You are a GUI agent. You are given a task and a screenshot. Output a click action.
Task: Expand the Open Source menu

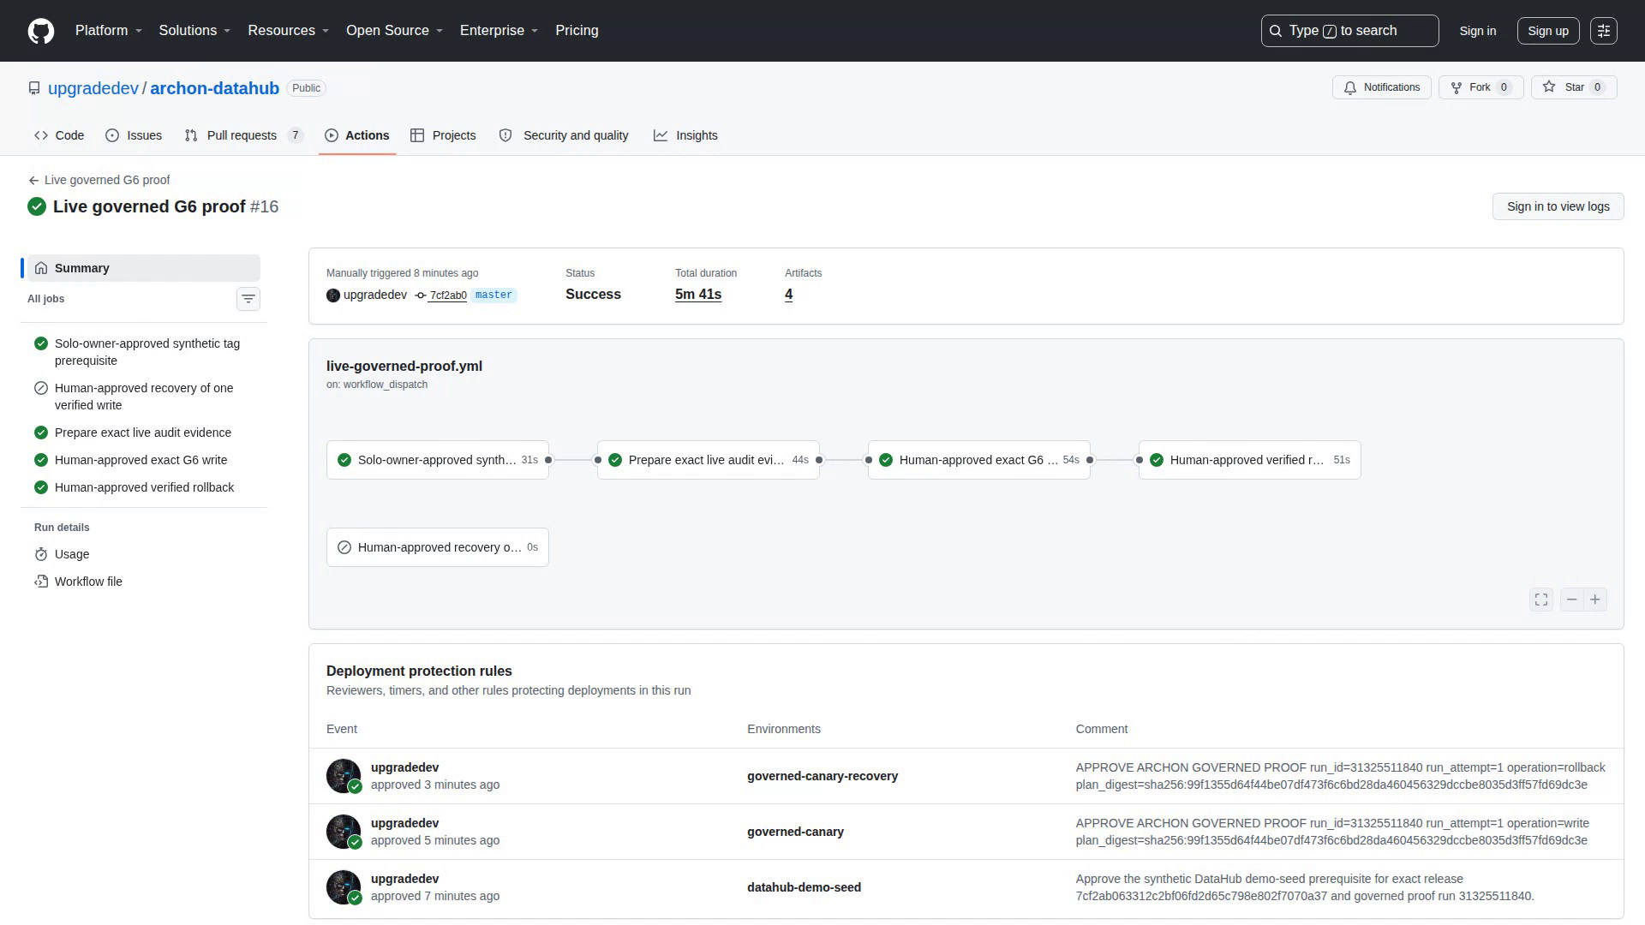point(395,31)
